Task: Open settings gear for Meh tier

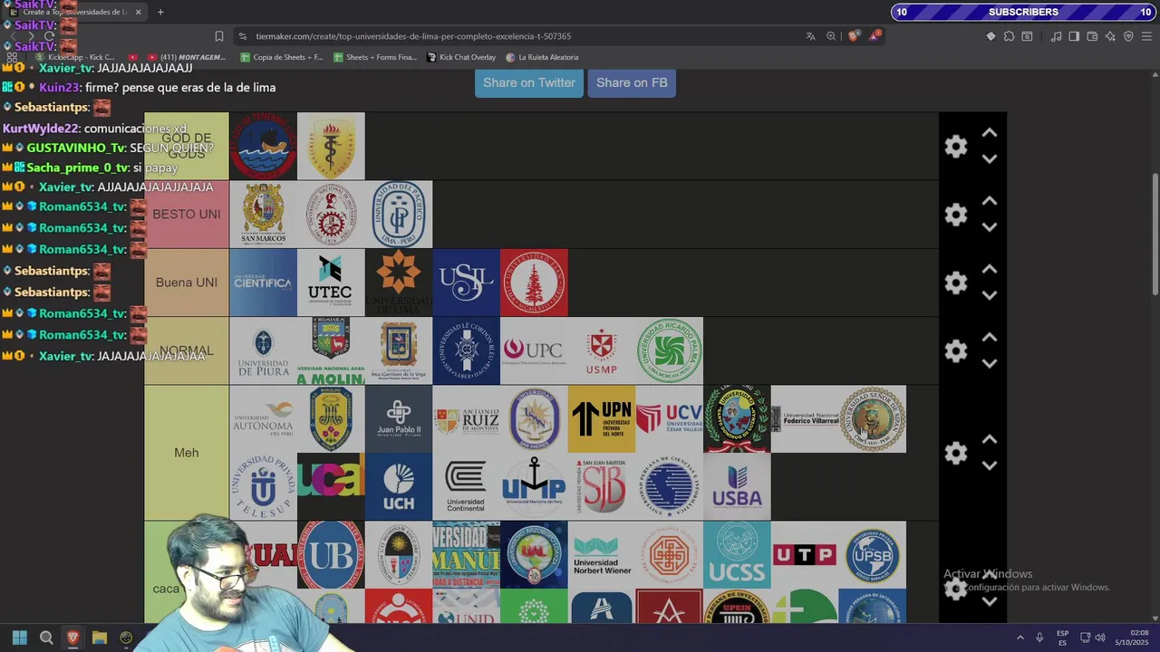Action: coord(956,453)
